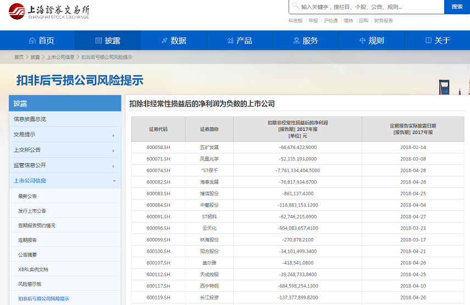Click the bar-chart icon beside 产品

(230, 41)
